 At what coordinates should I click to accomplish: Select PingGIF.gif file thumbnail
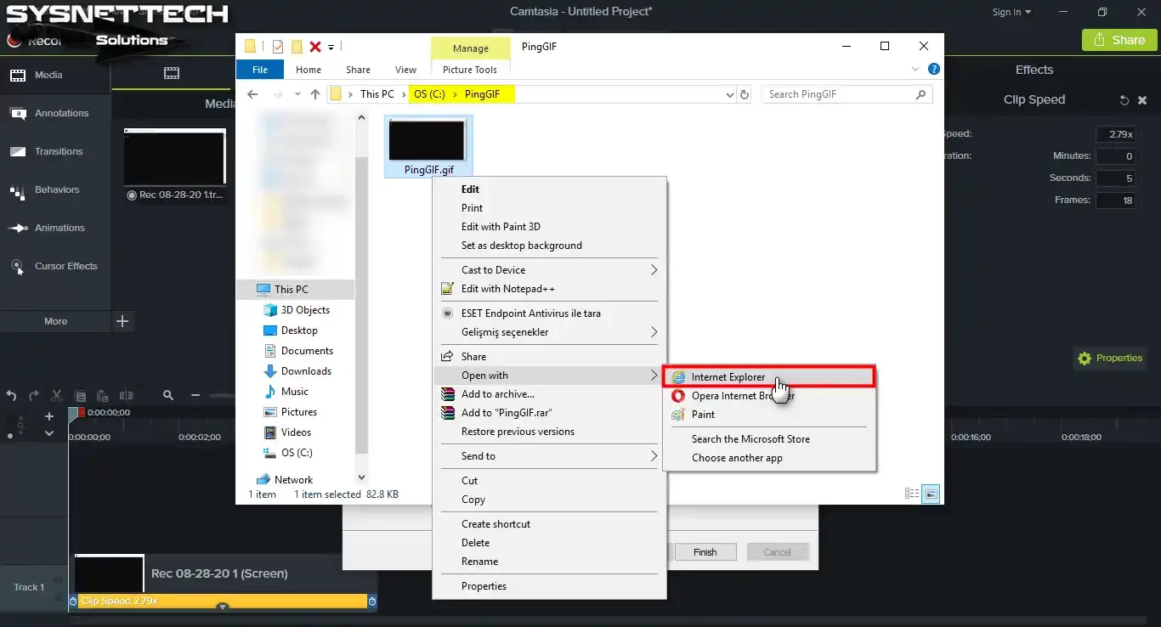point(428,146)
